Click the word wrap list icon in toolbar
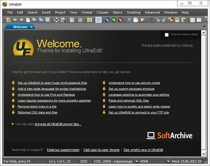Screen dimensions: 210x166 click(x=72, y=20)
